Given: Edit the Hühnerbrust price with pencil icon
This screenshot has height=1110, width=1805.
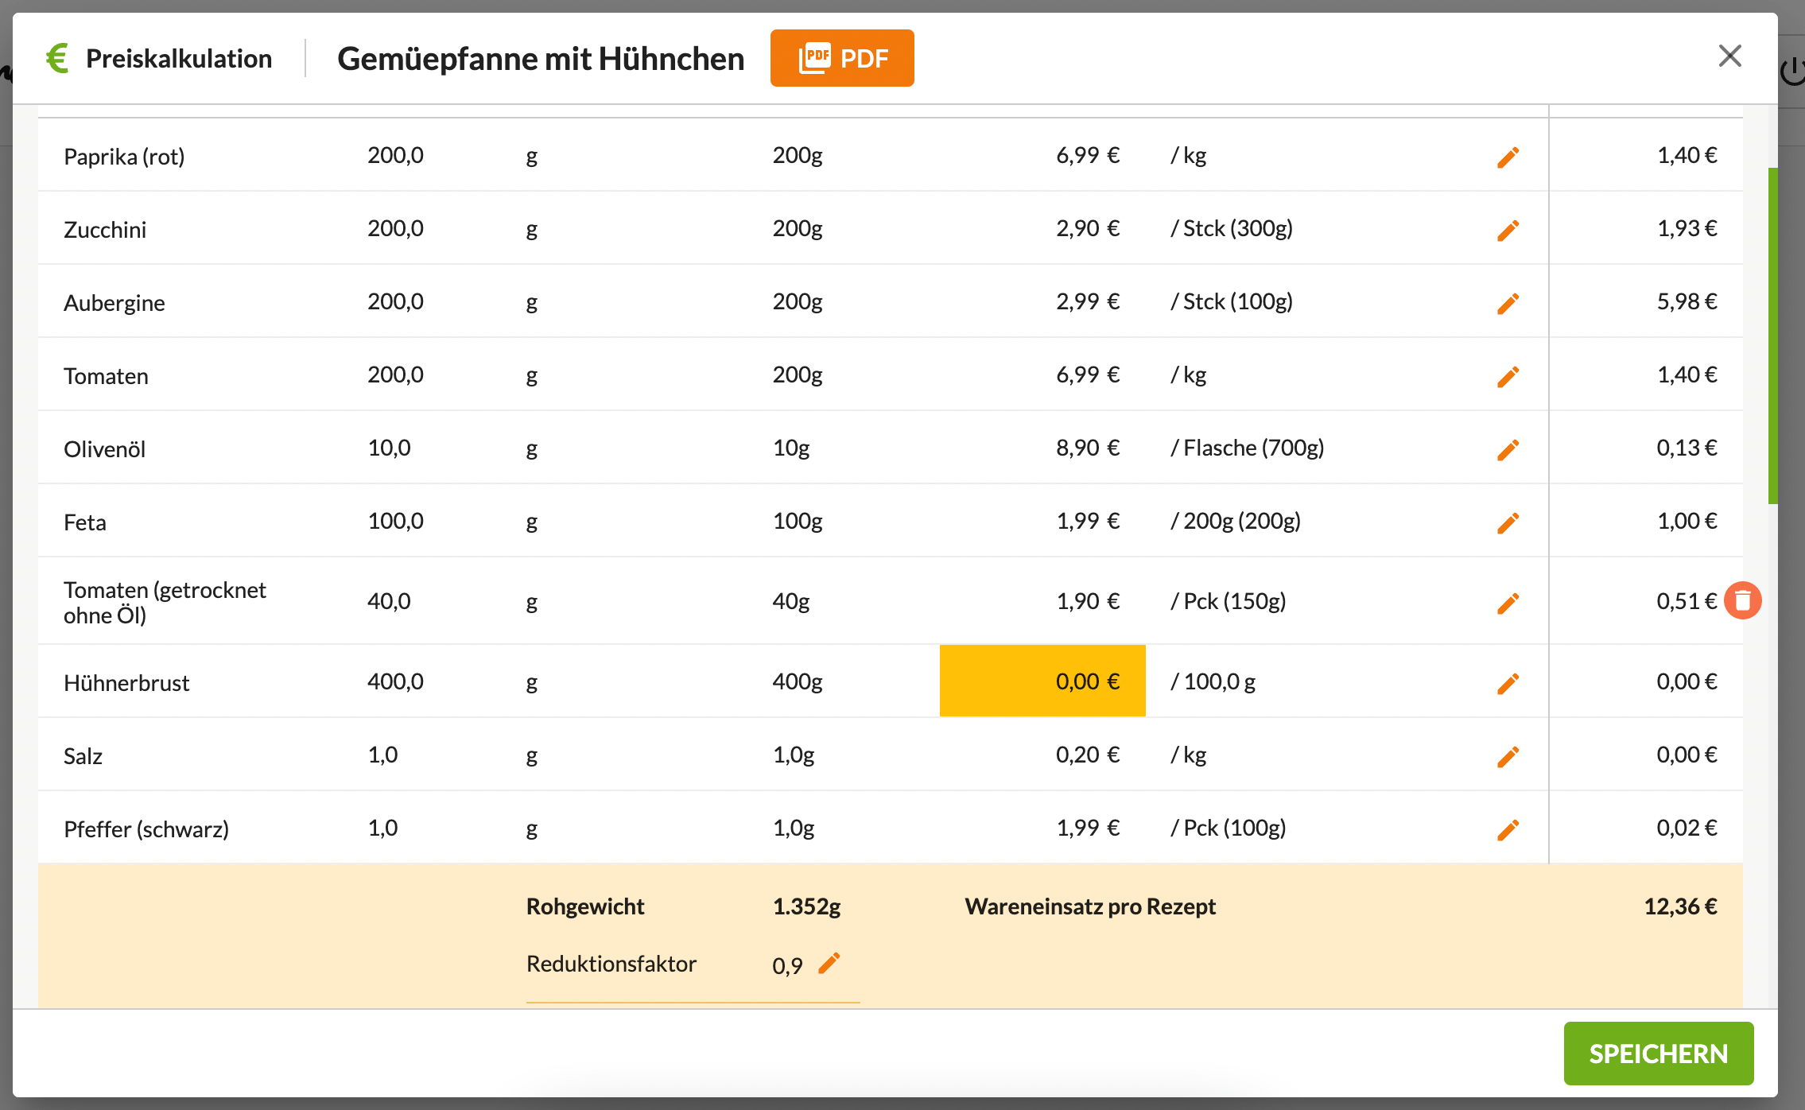Looking at the screenshot, I should point(1508,683).
